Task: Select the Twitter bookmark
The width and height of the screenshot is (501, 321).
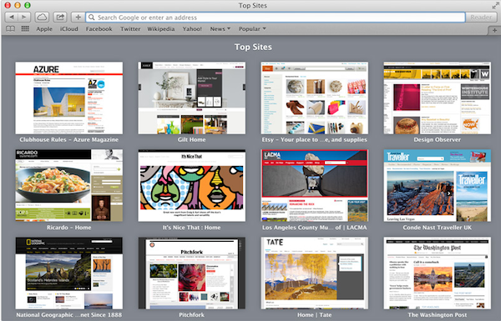Action: [130, 29]
